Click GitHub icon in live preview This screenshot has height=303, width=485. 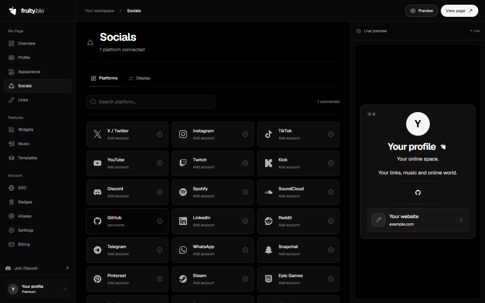pyautogui.click(x=418, y=193)
